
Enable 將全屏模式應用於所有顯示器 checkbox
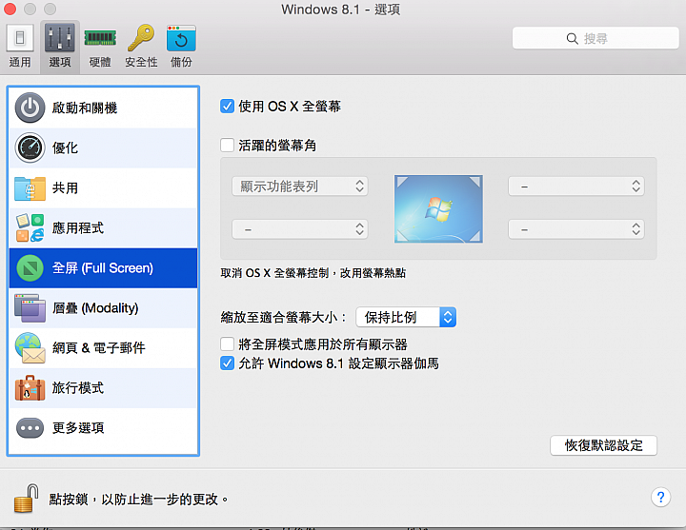[x=227, y=344]
